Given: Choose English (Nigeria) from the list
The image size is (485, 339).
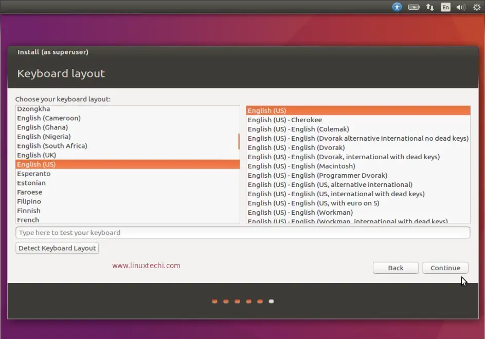Looking at the screenshot, I should (x=128, y=137).
